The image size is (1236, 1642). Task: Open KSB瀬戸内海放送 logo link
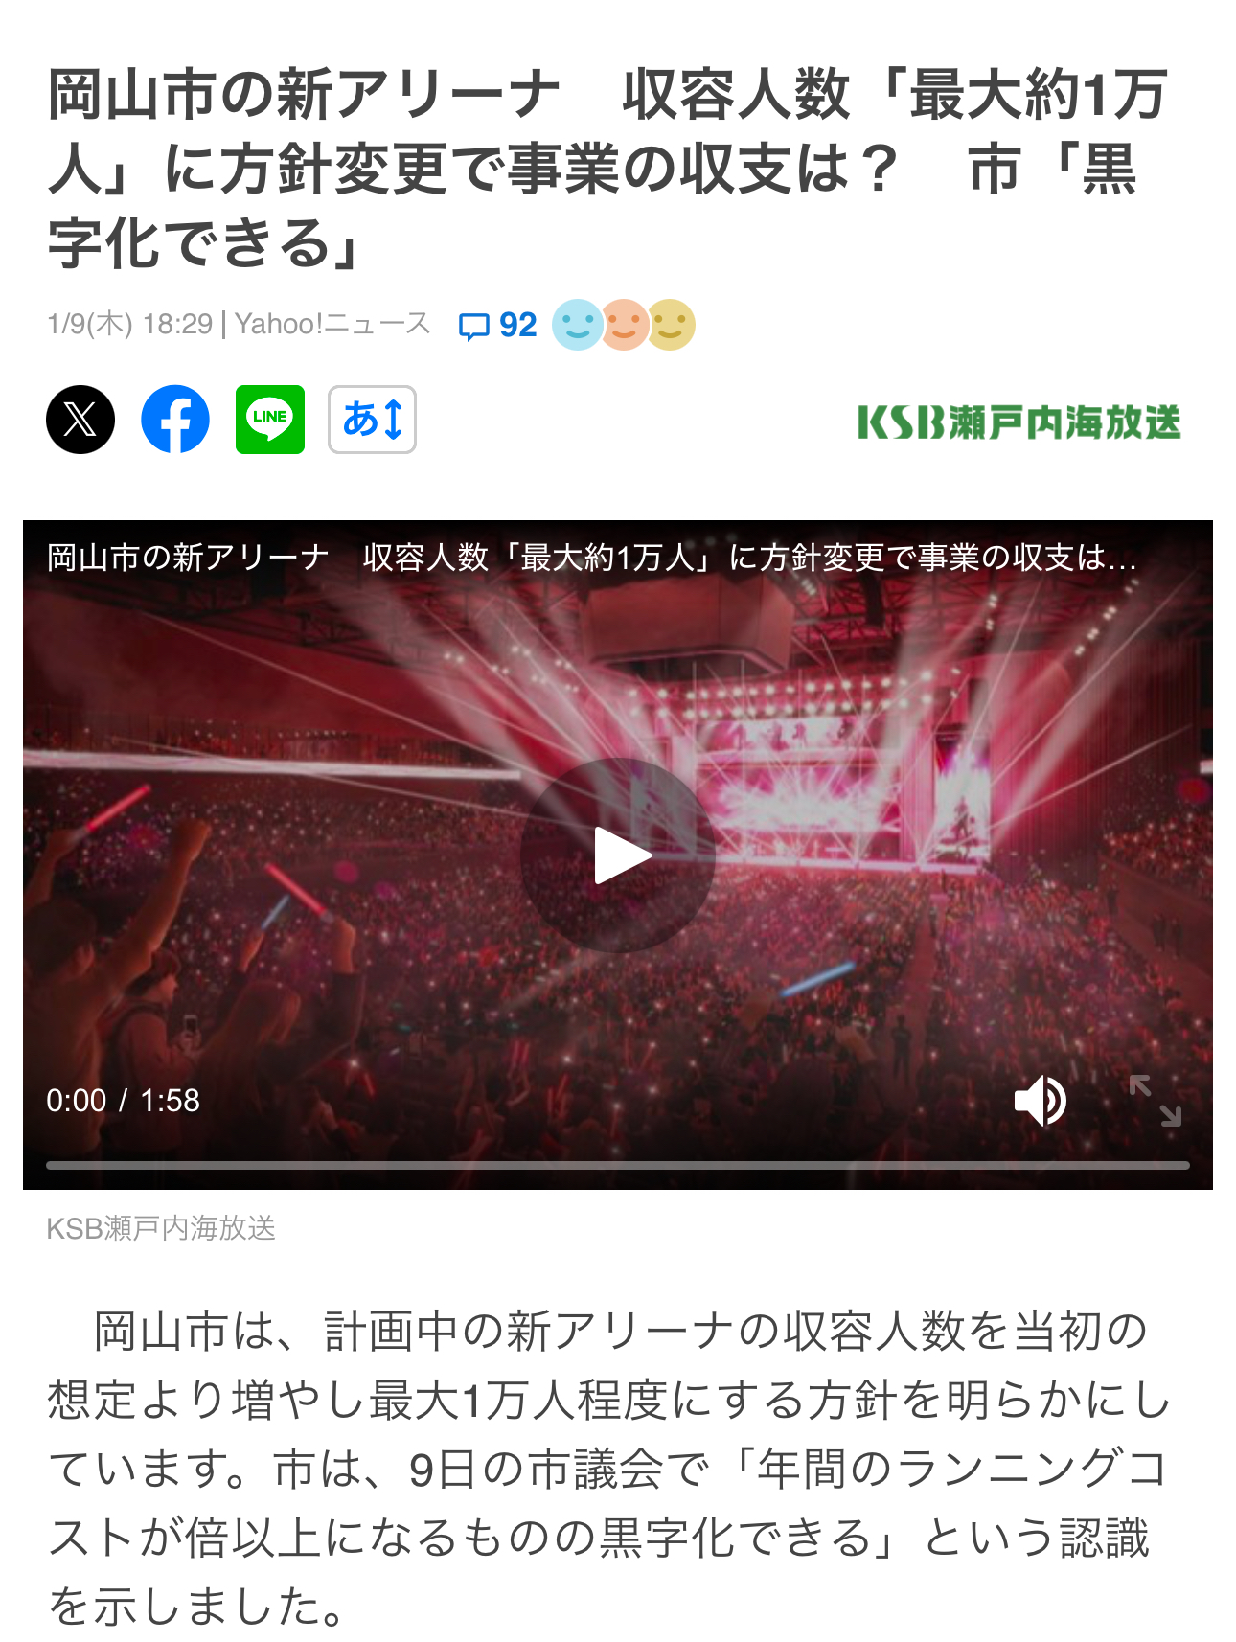[1019, 422]
